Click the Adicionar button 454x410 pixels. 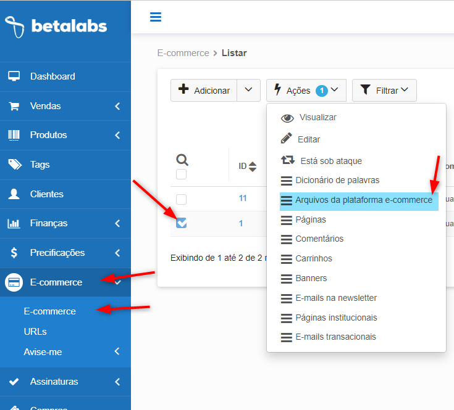click(204, 90)
